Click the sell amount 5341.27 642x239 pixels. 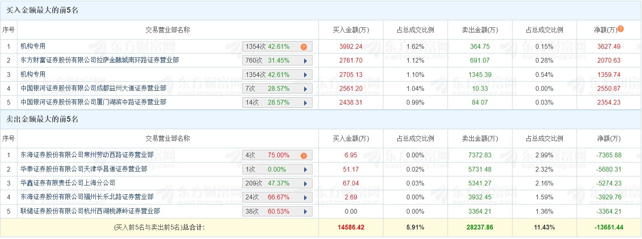pos(480,183)
